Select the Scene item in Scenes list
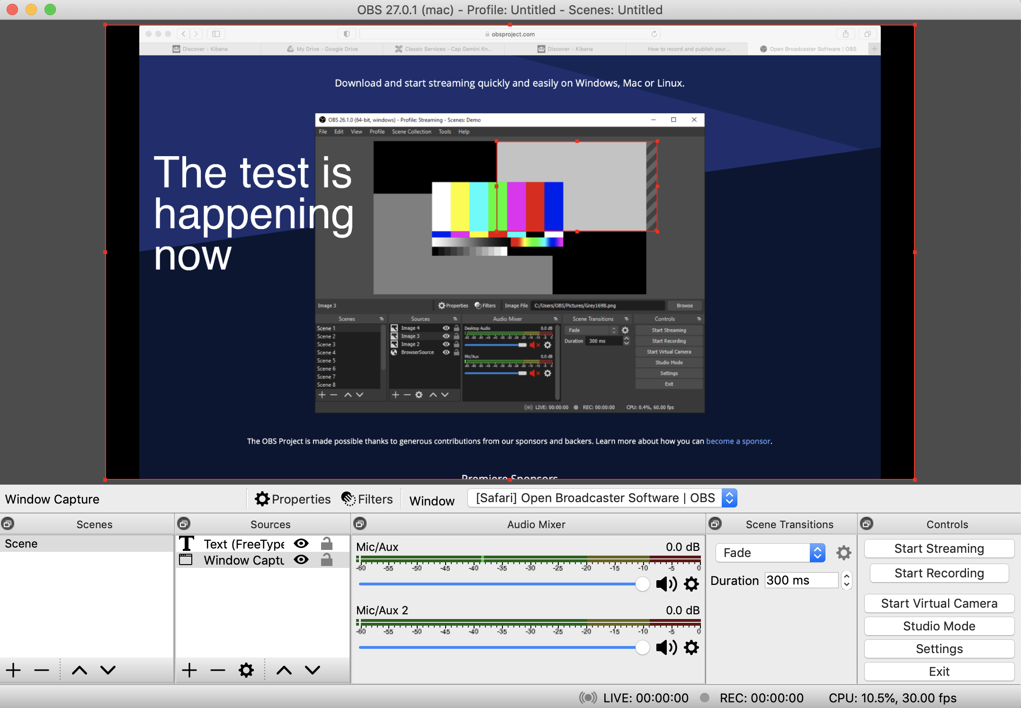Viewport: 1021px width, 708px height. coord(87,543)
